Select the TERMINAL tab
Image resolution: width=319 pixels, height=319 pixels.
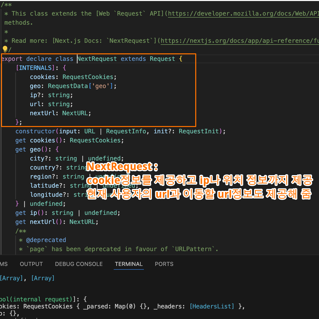(x=129, y=264)
